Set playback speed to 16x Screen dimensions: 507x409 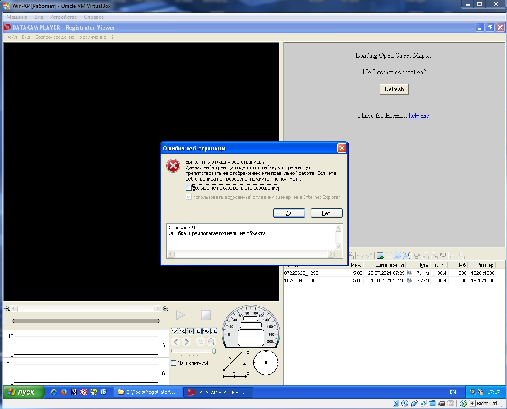pos(206,331)
